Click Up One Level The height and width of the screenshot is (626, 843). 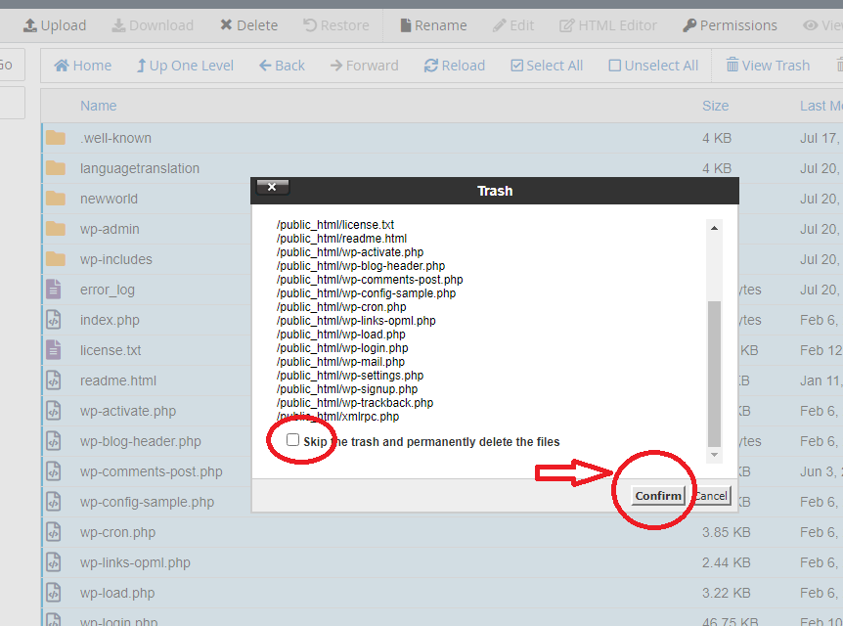pos(185,66)
